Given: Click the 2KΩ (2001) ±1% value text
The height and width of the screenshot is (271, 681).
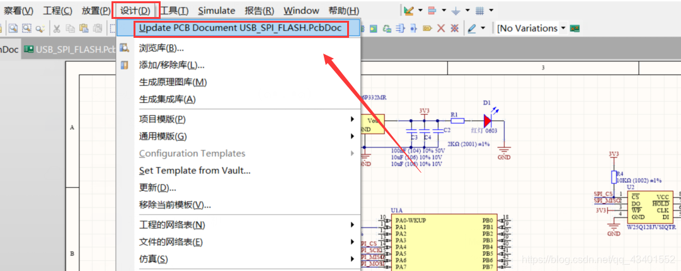Looking at the screenshot, I should point(469,144).
